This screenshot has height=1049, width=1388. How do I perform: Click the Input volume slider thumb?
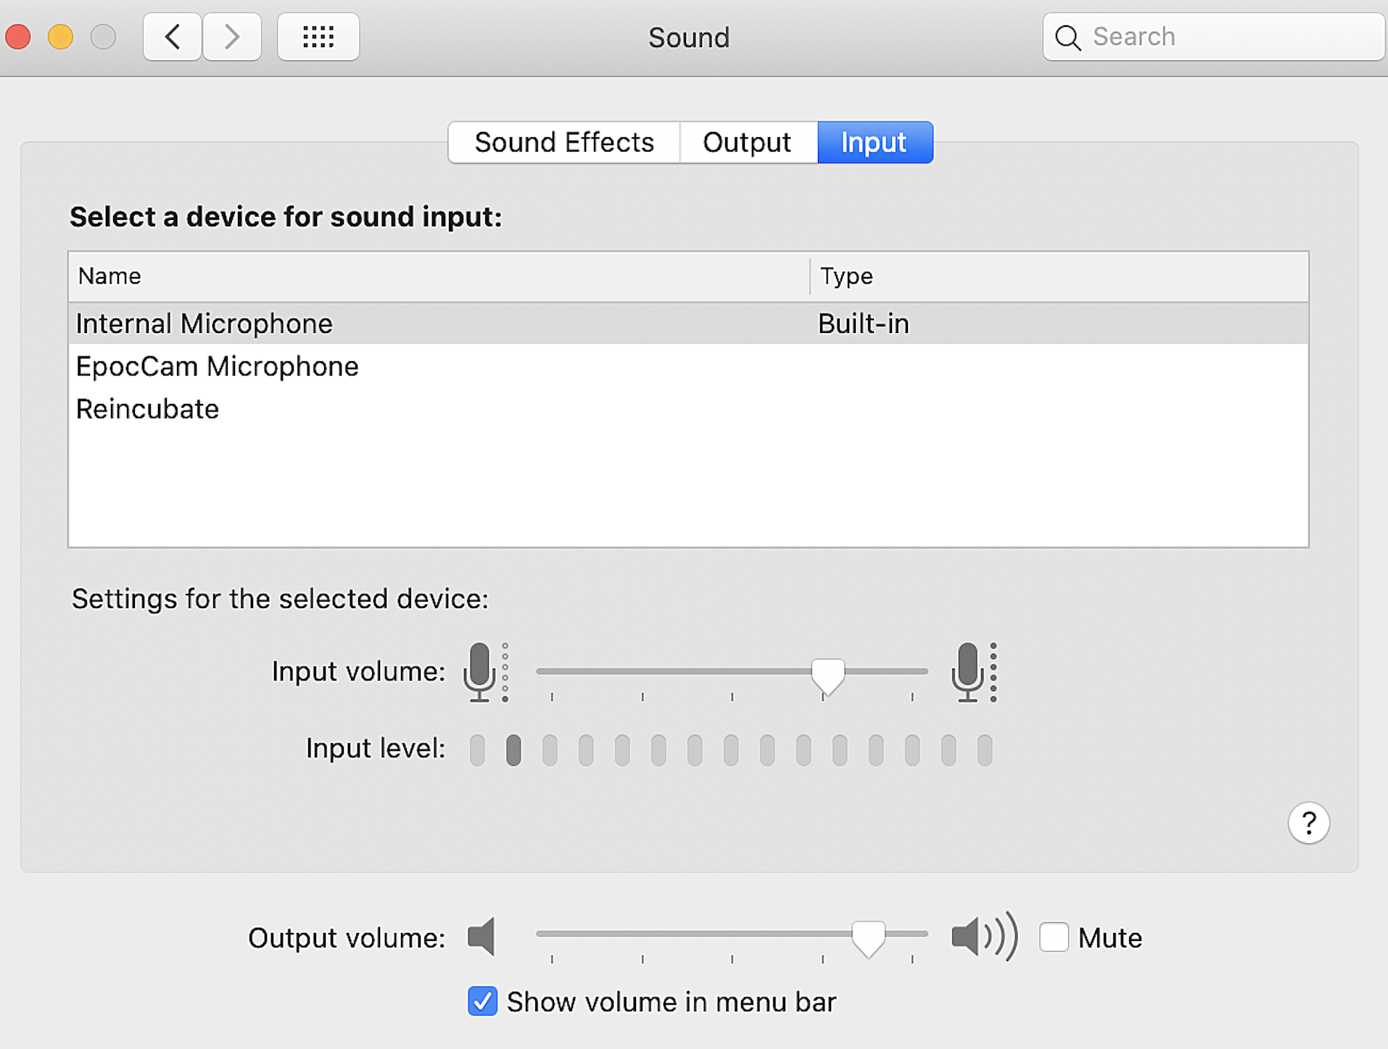coord(827,675)
